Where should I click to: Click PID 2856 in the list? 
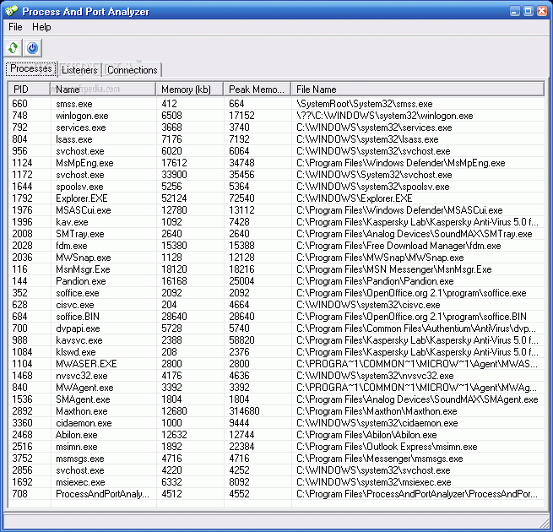coord(22,470)
